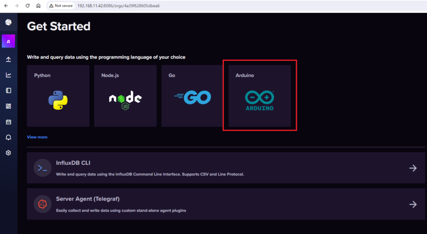The width and height of the screenshot is (427, 234).
Task: Click the Python logo
Action: click(58, 100)
